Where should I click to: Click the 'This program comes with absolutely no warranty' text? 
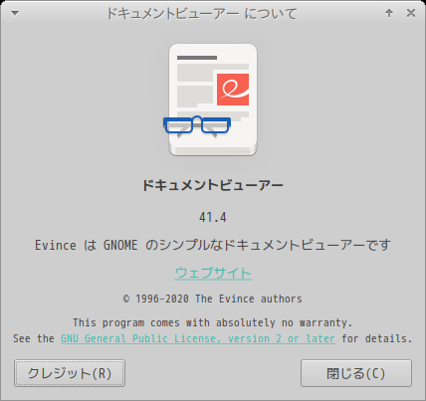click(x=213, y=322)
